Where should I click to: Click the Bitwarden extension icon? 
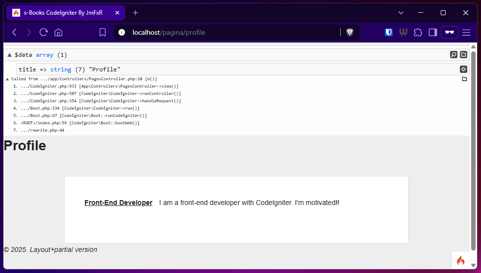[388, 32]
